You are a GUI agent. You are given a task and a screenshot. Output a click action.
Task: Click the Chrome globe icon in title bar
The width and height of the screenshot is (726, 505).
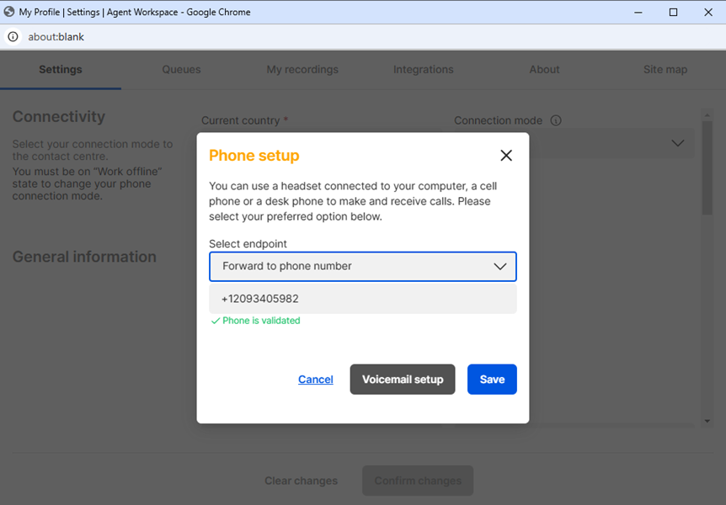(8, 12)
